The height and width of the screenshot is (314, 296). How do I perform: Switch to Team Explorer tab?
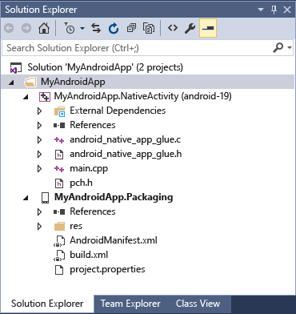[130, 304]
